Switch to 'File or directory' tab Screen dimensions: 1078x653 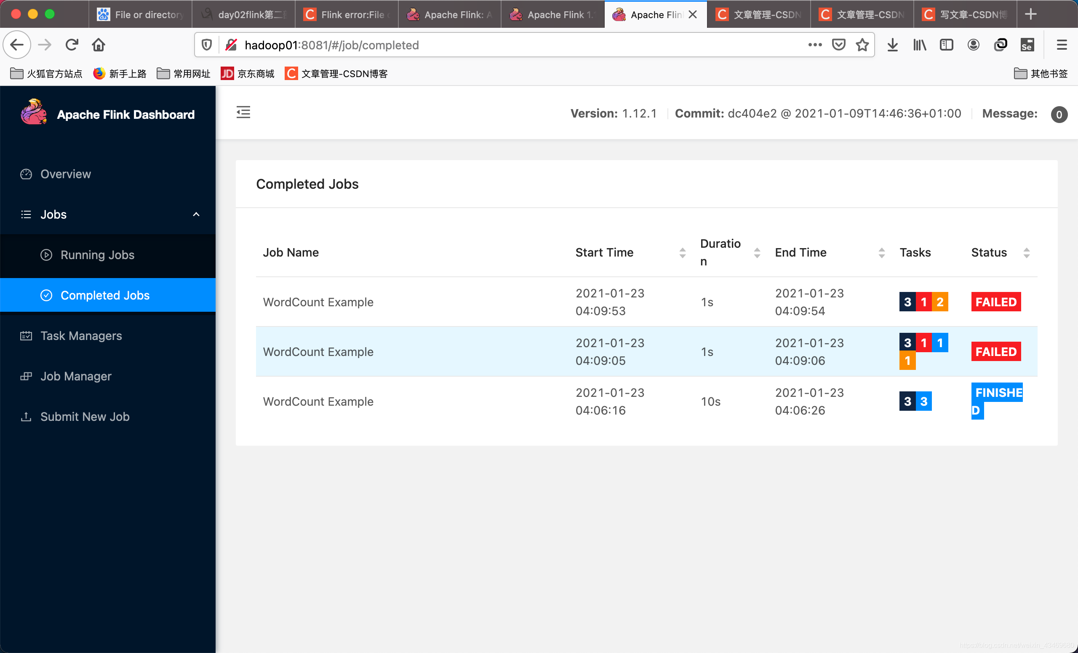tap(140, 14)
